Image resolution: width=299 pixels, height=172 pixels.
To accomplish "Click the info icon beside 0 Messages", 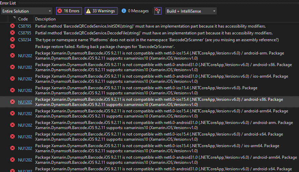I will [124, 11].
